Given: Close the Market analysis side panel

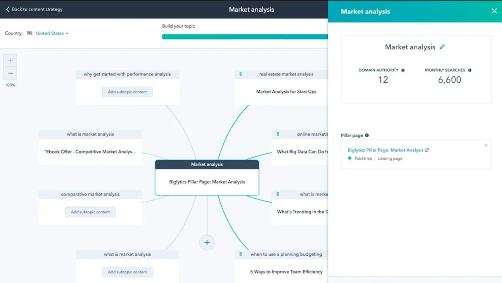Looking at the screenshot, I should (x=494, y=11).
